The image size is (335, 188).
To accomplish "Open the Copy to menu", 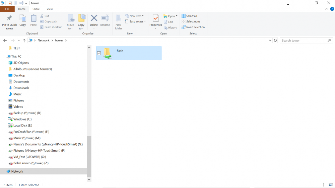I will coord(81,22).
